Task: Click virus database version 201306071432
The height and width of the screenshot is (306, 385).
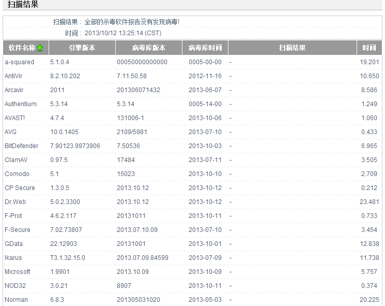Action: coord(138,90)
